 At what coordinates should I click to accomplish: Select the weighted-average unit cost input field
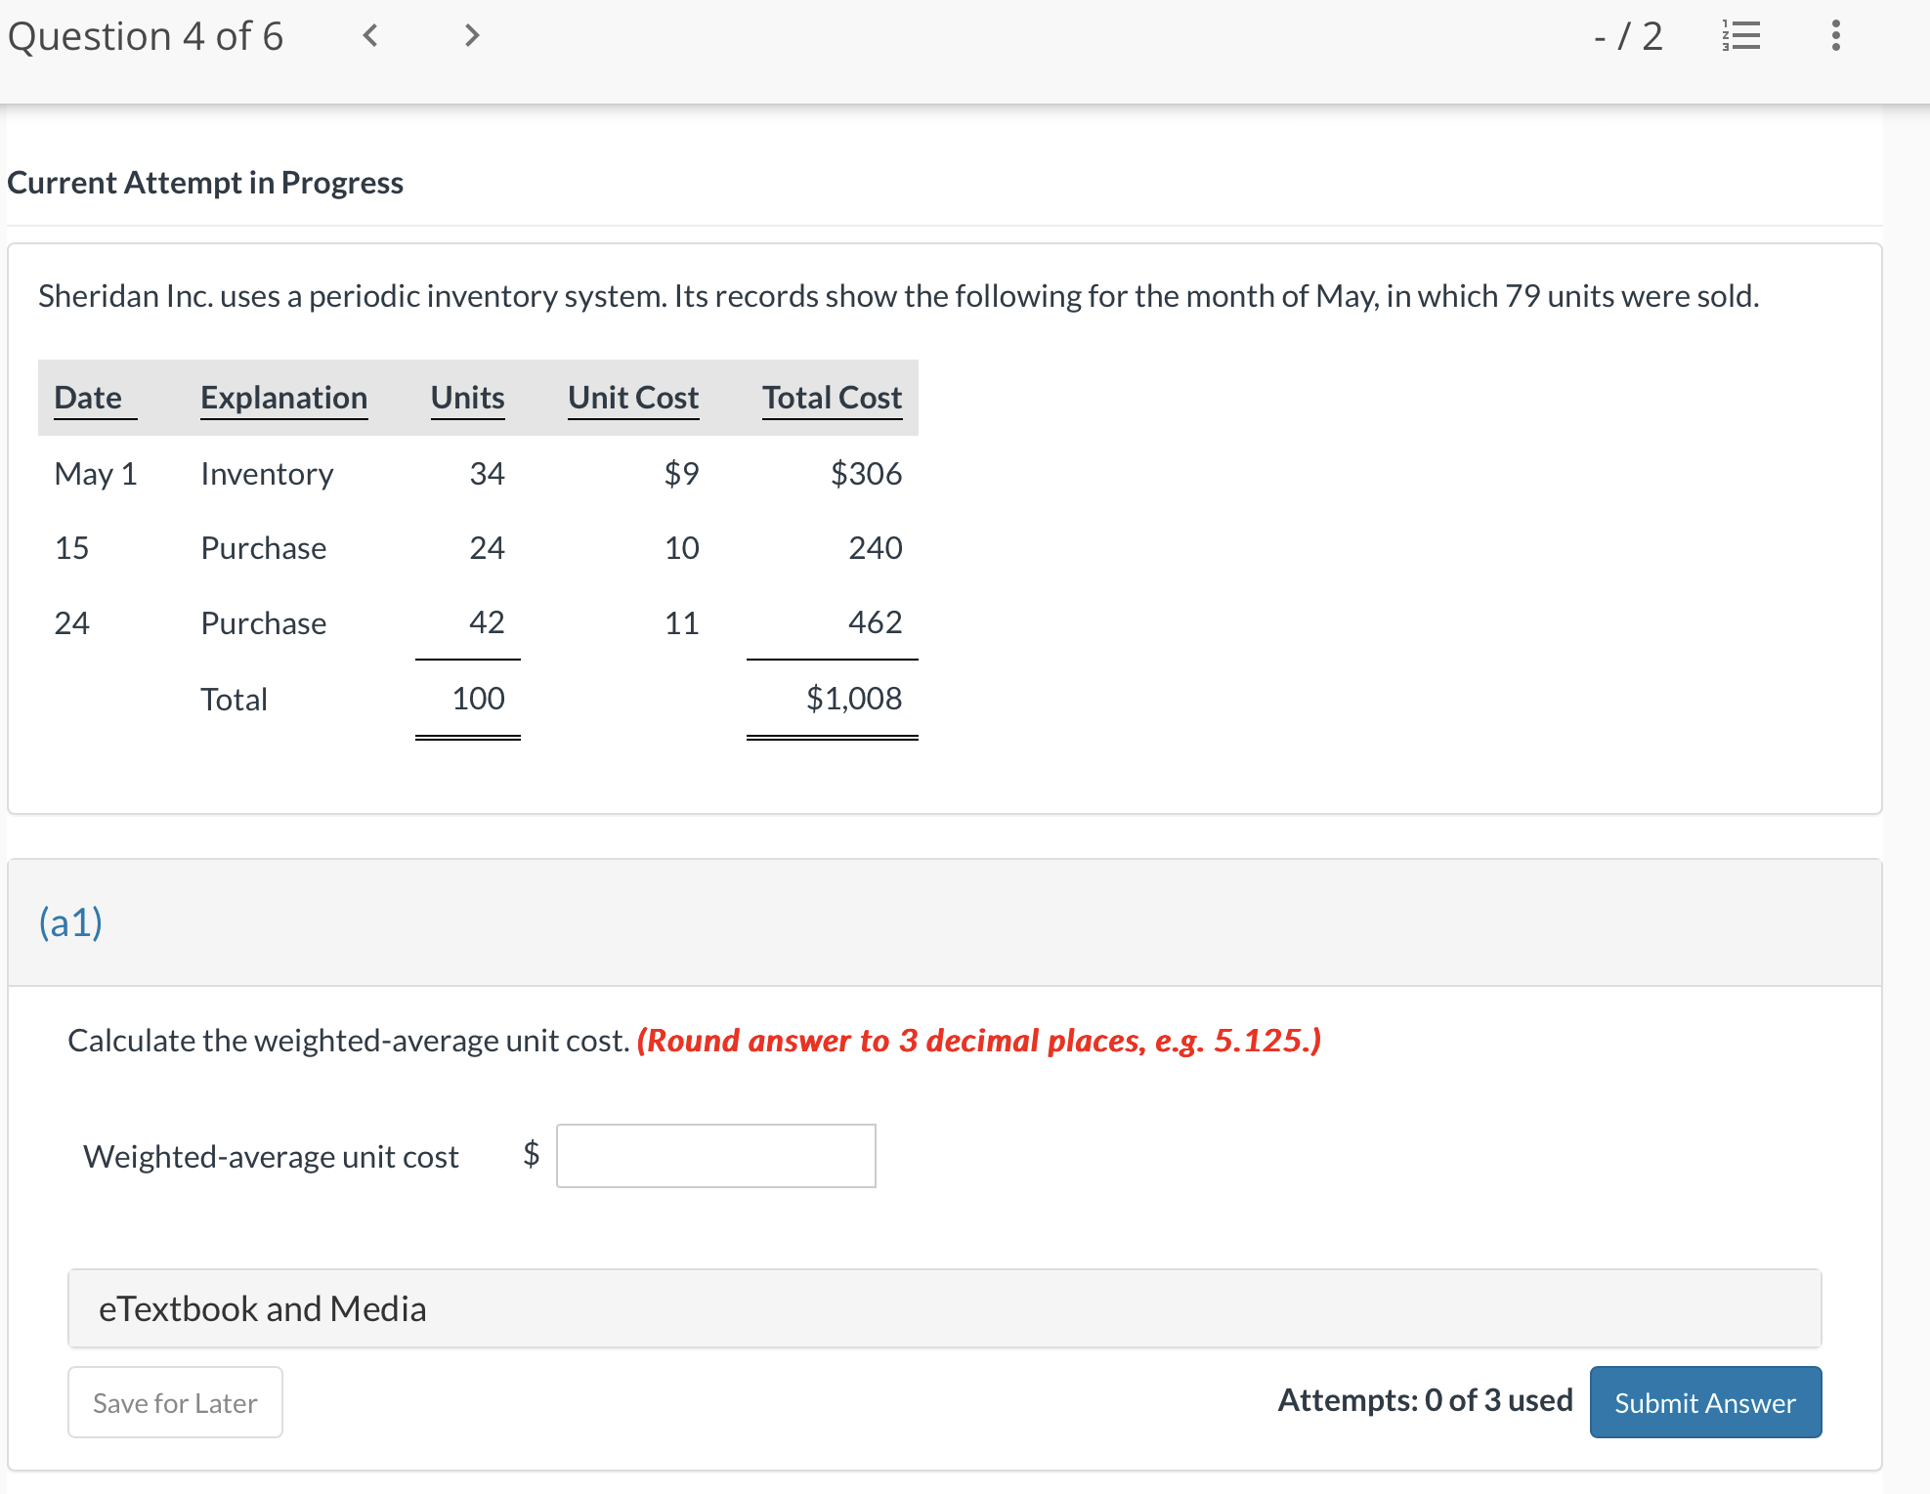pyautogui.click(x=715, y=1156)
